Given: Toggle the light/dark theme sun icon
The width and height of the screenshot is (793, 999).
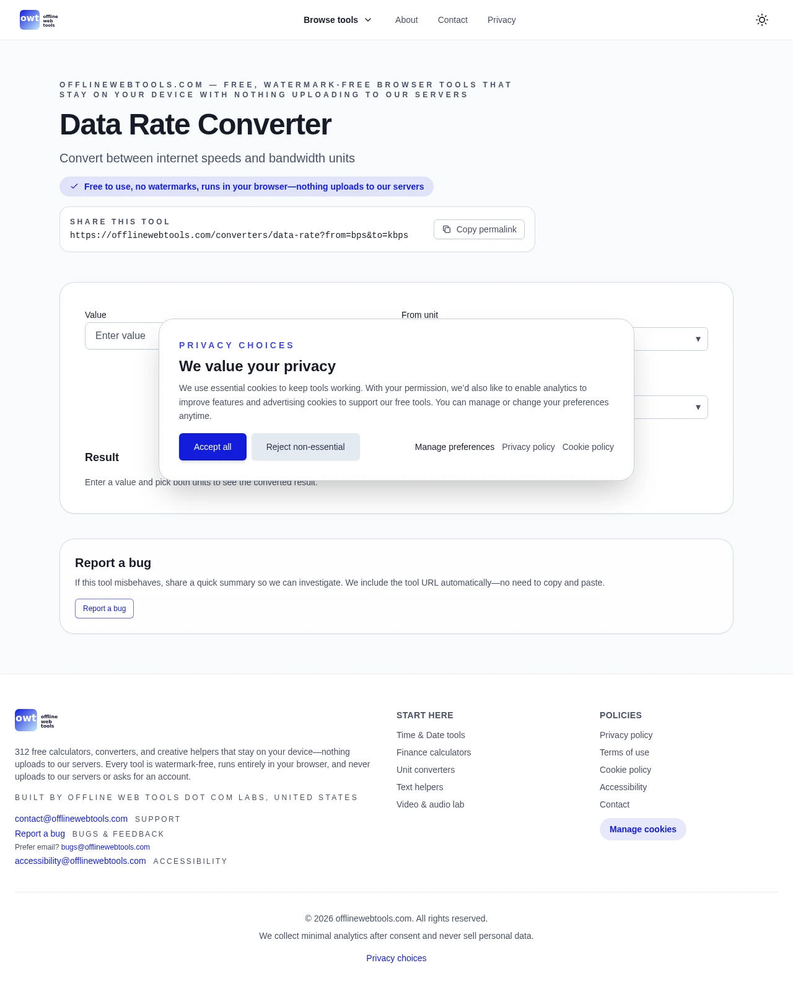Looking at the screenshot, I should tap(762, 20).
